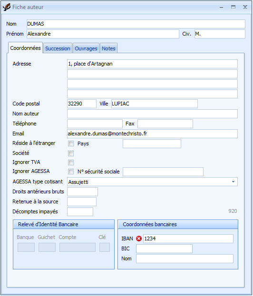
Task: Open the Ouvrages tab
Action: click(x=86, y=48)
